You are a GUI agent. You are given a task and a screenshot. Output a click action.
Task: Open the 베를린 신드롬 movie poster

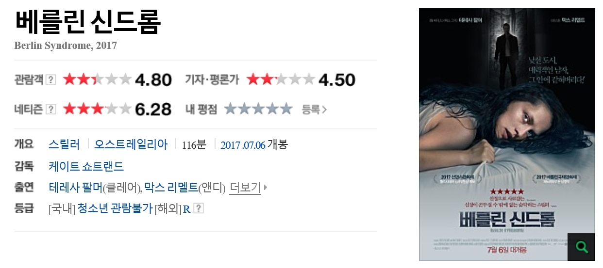pos(507,134)
